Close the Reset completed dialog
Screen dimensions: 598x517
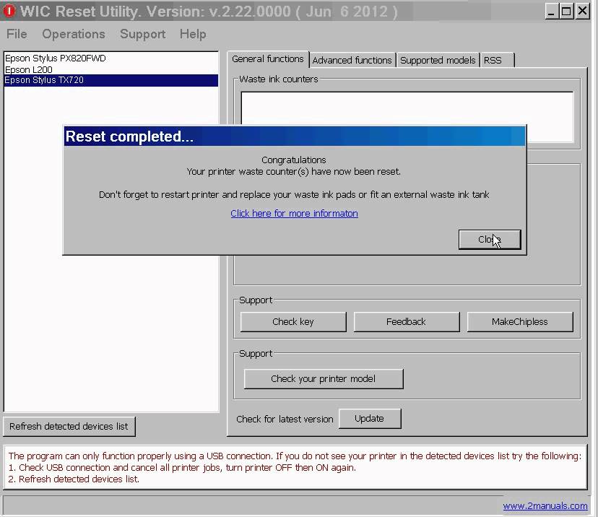click(490, 240)
